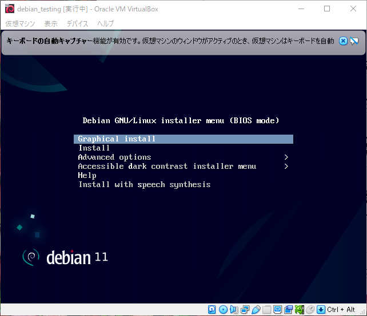Open the audio status icon
Image resolution: width=367 pixels, height=316 pixels.
point(234,310)
